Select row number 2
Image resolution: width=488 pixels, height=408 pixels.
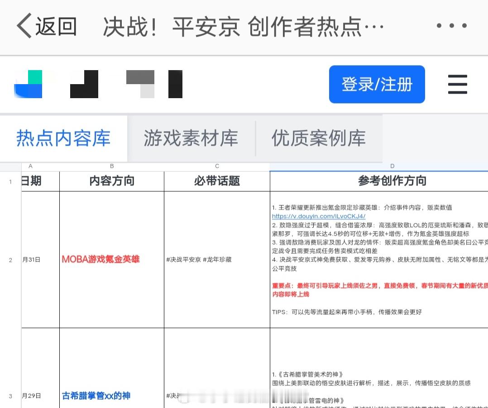pyautogui.click(x=10, y=260)
